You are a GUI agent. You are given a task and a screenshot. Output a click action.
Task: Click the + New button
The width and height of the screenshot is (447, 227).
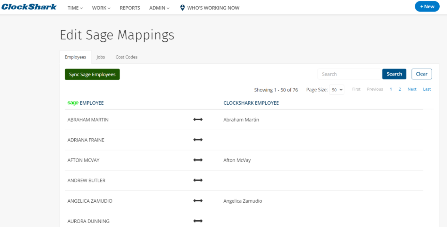(x=427, y=6)
